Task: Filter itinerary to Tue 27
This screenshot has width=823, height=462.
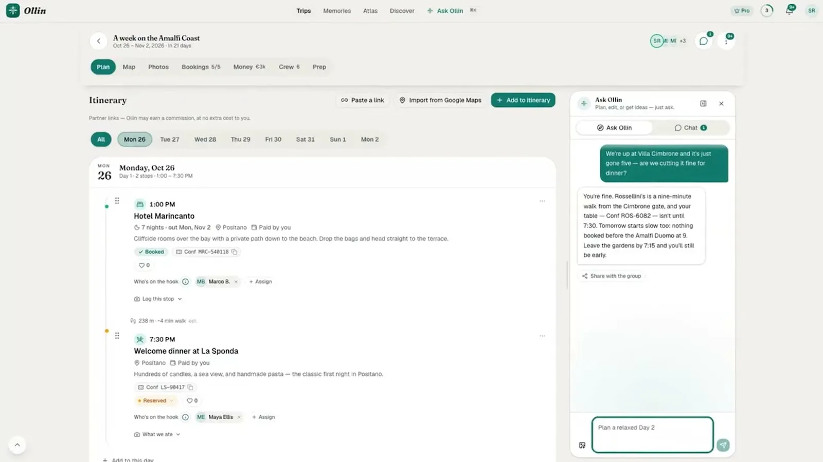Action: tap(170, 139)
